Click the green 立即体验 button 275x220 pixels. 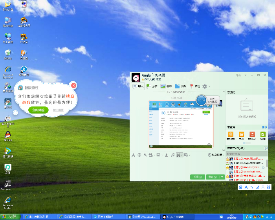[x=38, y=110]
